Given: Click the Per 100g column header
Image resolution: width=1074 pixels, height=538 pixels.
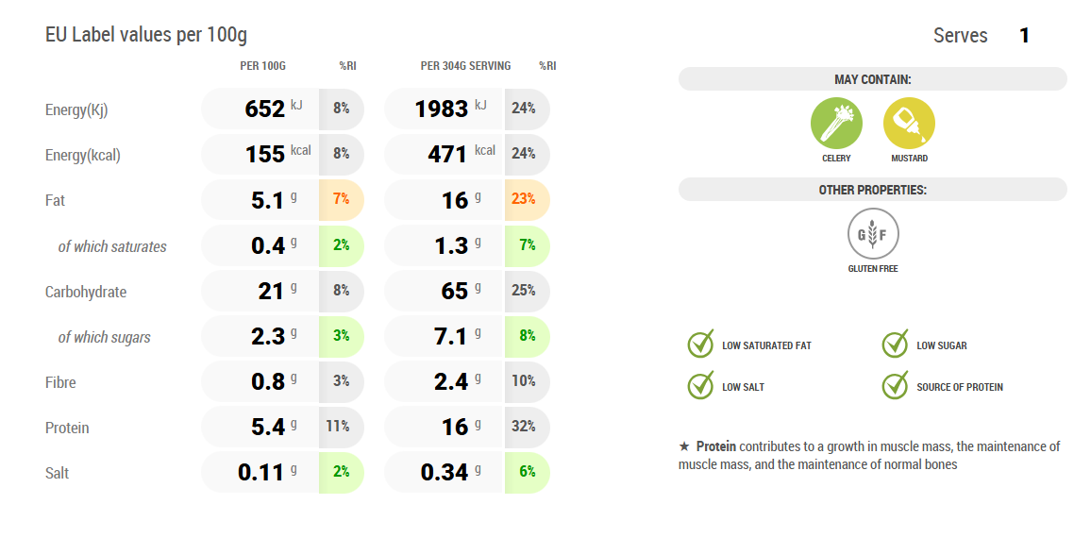Looking at the screenshot, I should [x=262, y=66].
